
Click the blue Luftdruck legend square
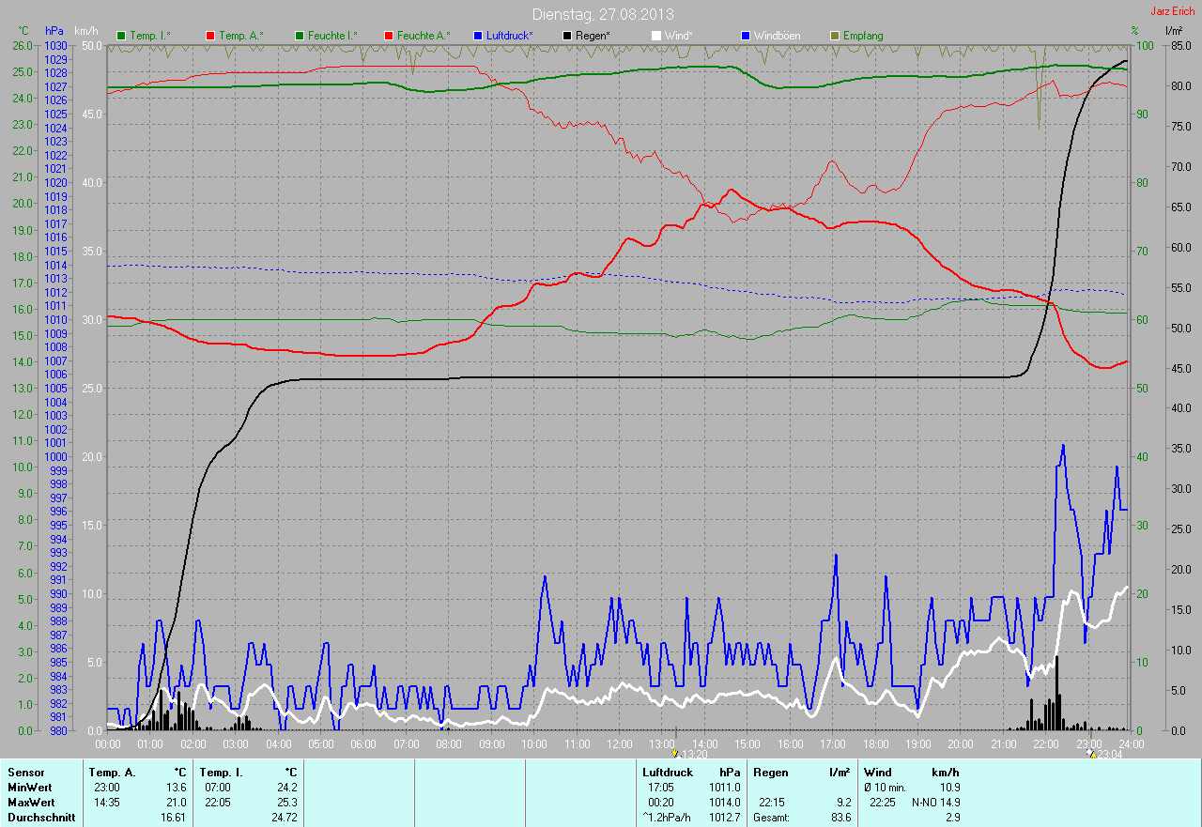(x=478, y=36)
